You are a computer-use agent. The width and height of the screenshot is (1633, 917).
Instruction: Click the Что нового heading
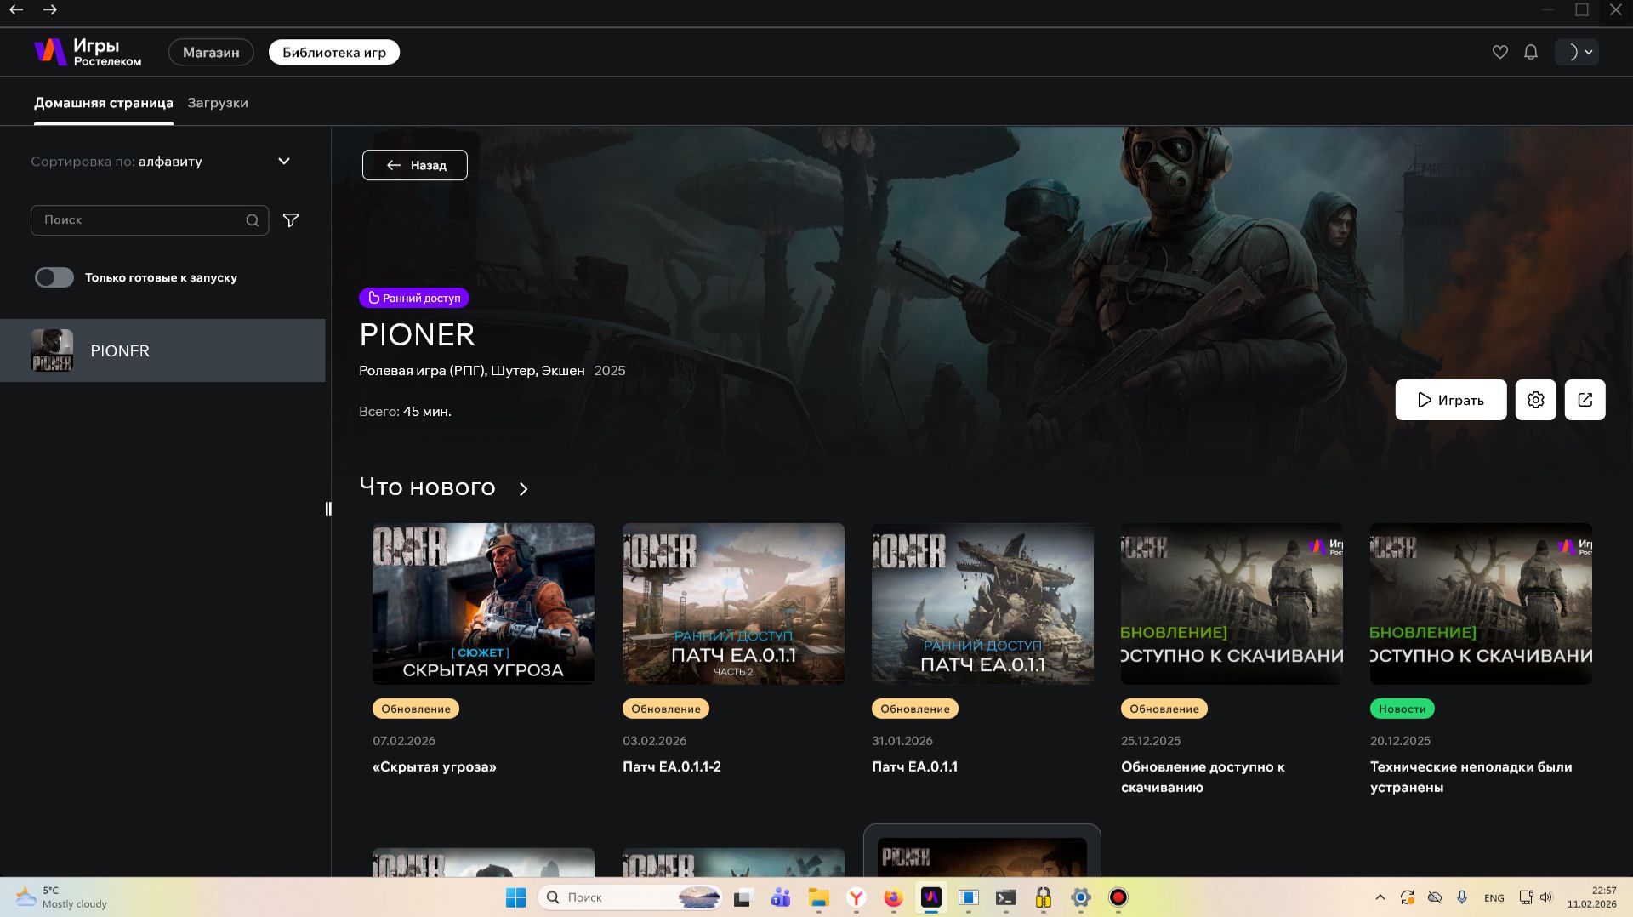click(x=427, y=487)
